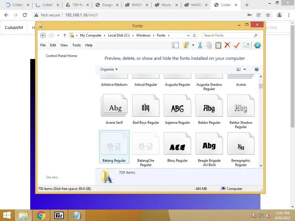The width and height of the screenshot is (295, 221).
Task: Select the bajenna Regular font
Action: click(x=177, y=109)
